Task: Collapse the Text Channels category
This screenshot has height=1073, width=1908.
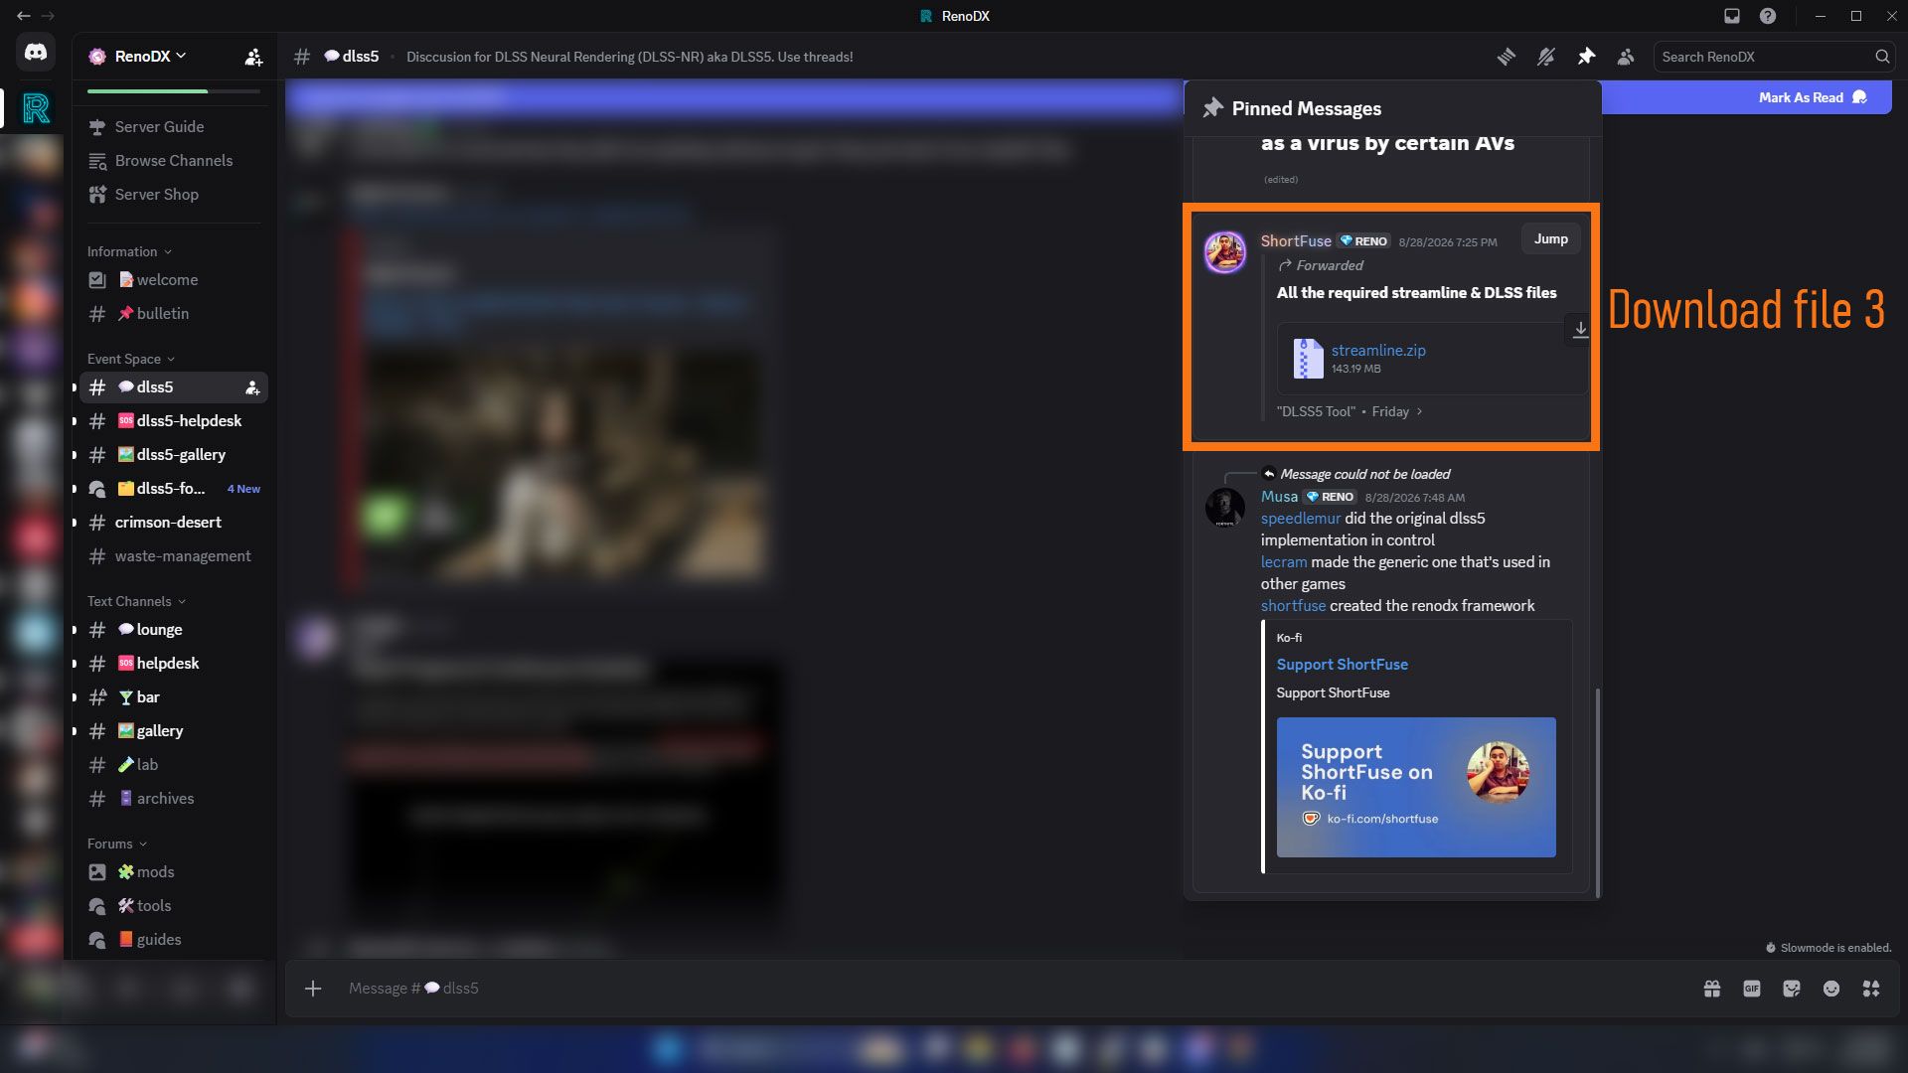Action: 136,601
